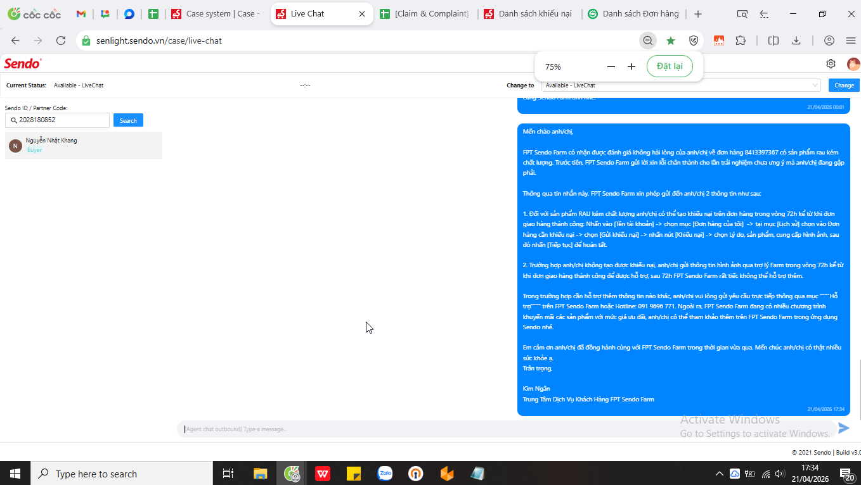Click the cloud sync tray icon

735,474
